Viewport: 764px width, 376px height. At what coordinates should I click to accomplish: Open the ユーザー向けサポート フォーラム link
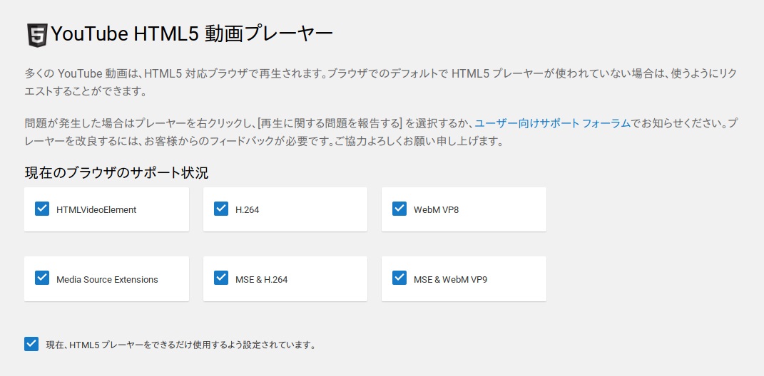[x=553, y=122]
